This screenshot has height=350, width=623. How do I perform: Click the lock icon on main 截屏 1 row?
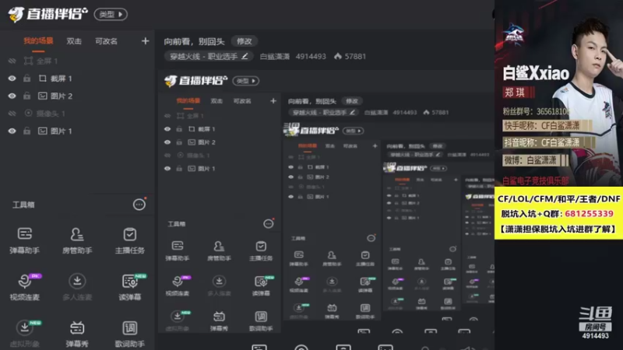pyautogui.click(x=27, y=79)
